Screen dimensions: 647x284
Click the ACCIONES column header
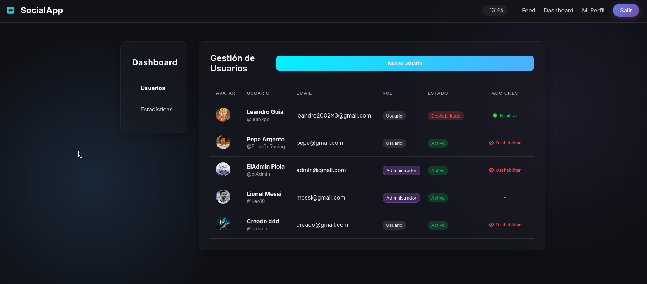tap(505, 93)
